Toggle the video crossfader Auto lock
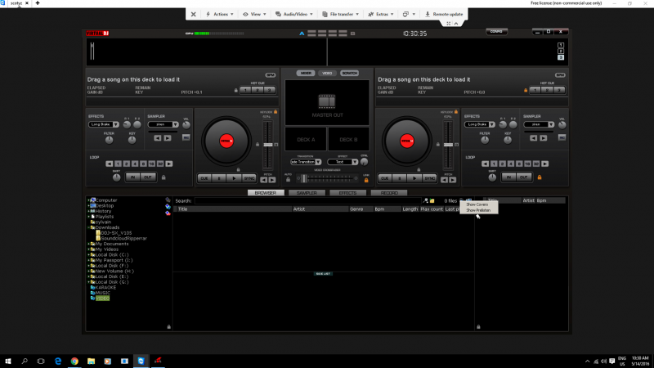The image size is (654, 368). [288, 179]
